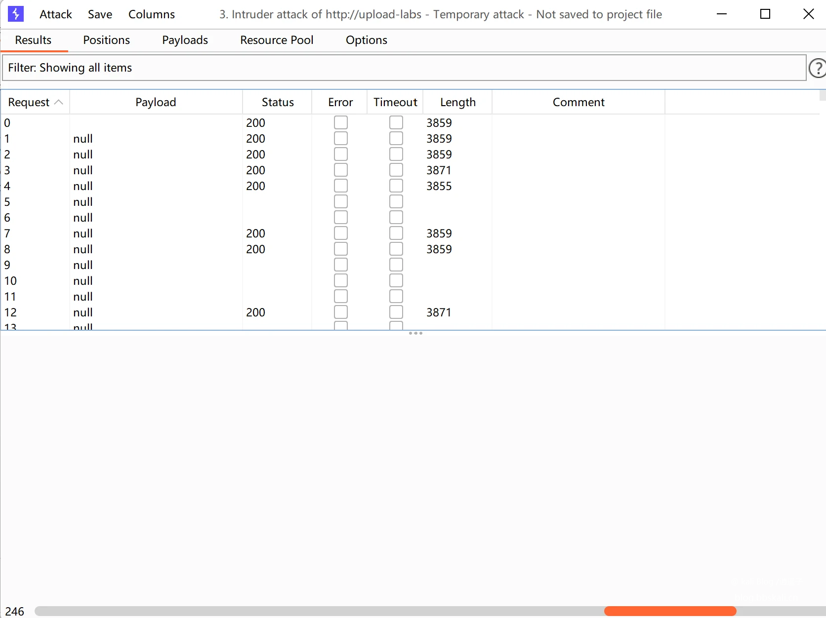Toggle Error checkbox for request 7
This screenshot has height=618, width=826.
[341, 233]
